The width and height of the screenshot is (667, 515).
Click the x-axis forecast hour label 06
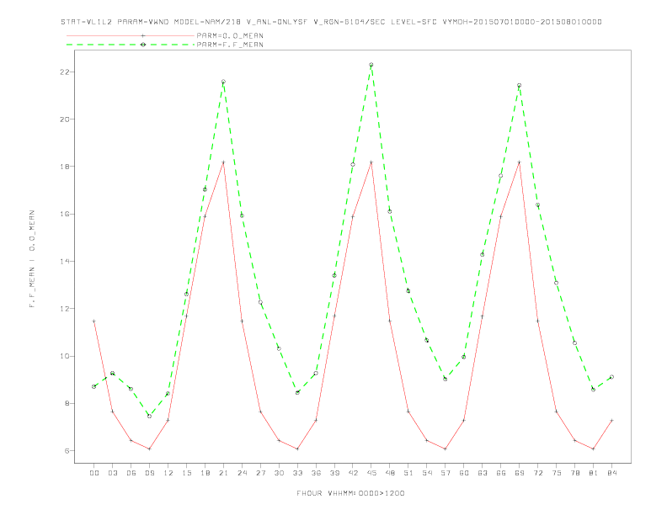click(131, 473)
